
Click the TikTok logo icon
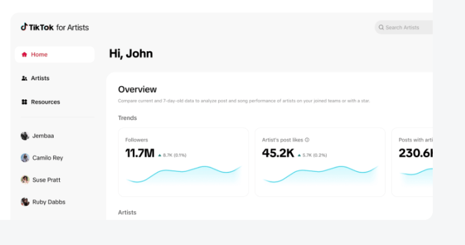coord(24,27)
